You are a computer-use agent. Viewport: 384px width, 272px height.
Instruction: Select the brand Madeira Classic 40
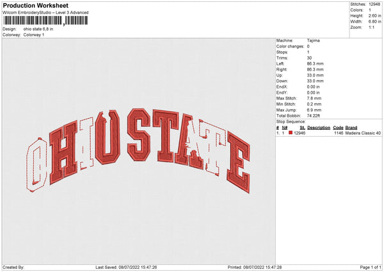(363, 133)
